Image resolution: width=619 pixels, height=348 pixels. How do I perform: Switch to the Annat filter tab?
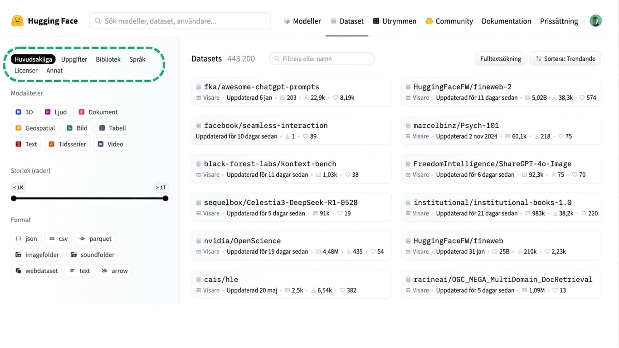54,71
